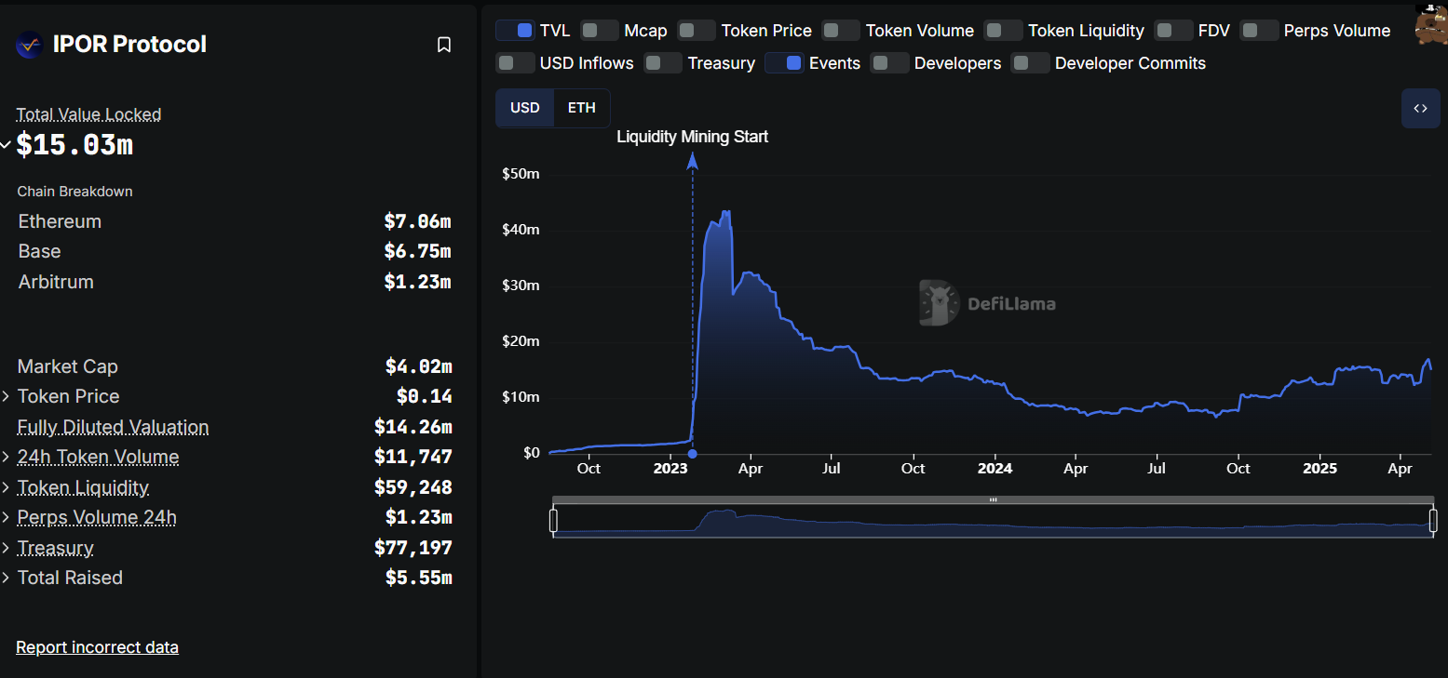Open the Report incorrect data link
Viewport: 1448px width, 678px height.
(97, 647)
